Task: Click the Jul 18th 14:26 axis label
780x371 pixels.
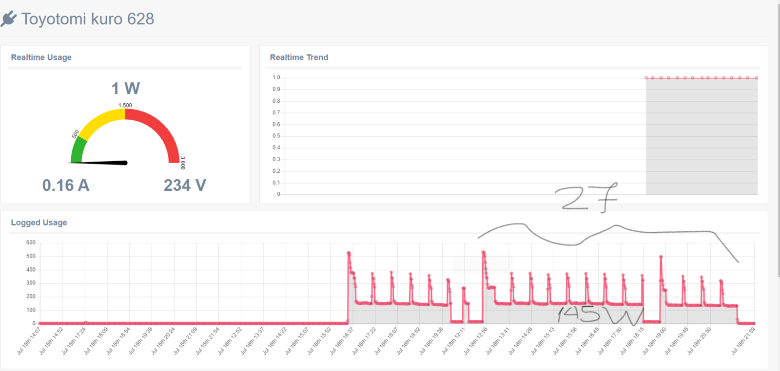Action: 520,341
